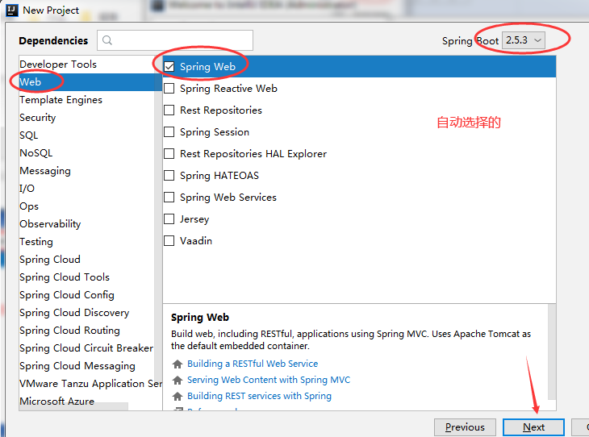Choose Spring Cloud Circuit Breaker category
This screenshot has width=589, height=437.
click(86, 348)
